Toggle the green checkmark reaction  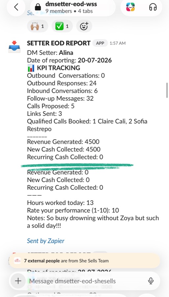pyautogui.click(x=62, y=26)
